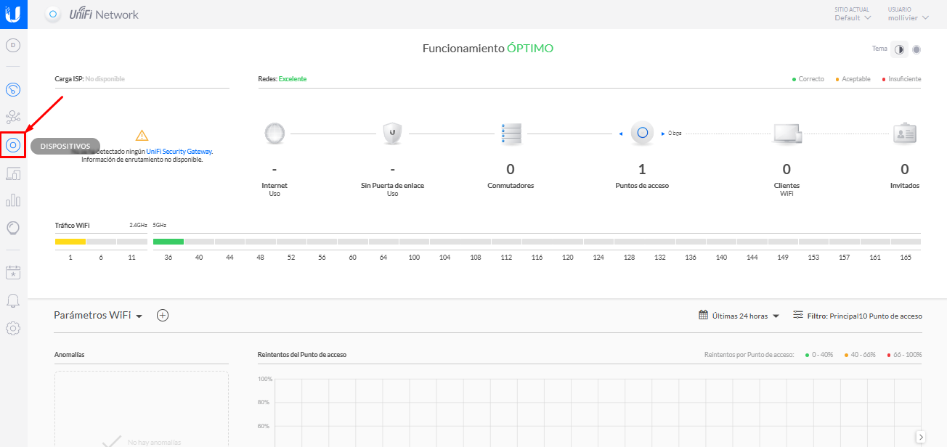Open the Últimas 24 horas time range

click(x=739, y=316)
